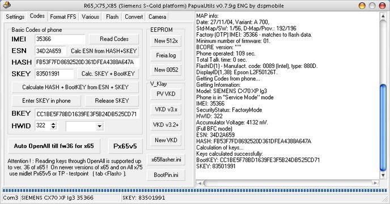Click Calculate HASH + BootKEY from ESN + SKEY
This screenshot has width=390, height=204.
75,87
